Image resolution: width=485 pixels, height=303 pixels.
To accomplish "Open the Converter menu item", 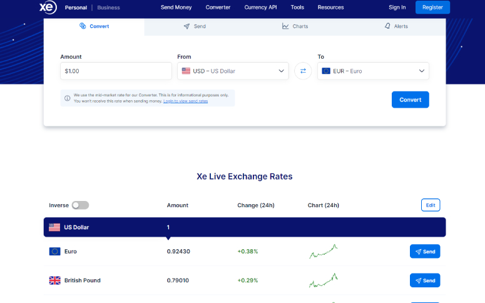I will [x=218, y=7].
